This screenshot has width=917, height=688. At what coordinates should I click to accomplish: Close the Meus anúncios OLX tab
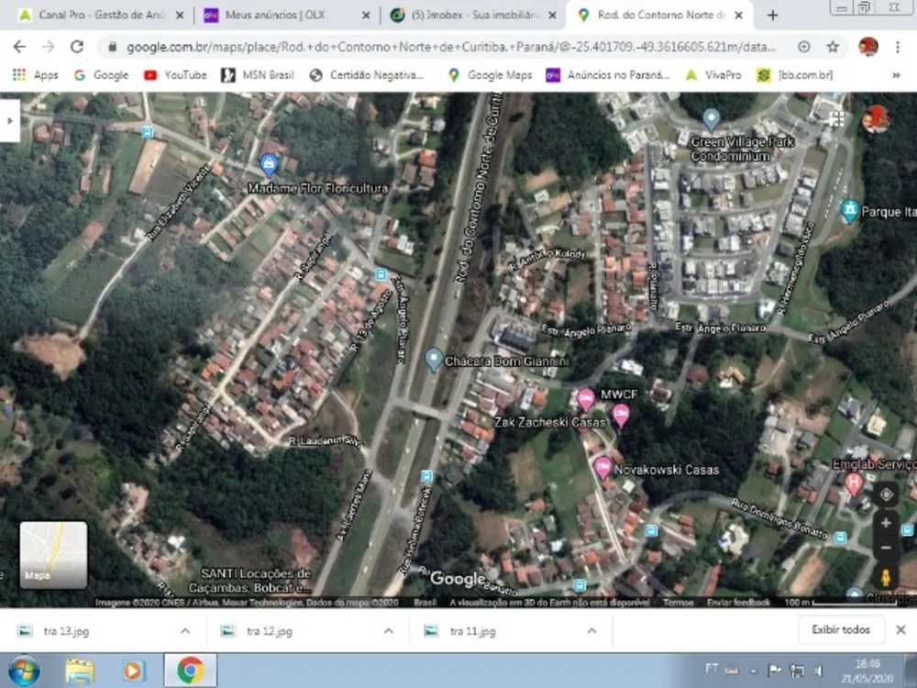click(x=366, y=16)
